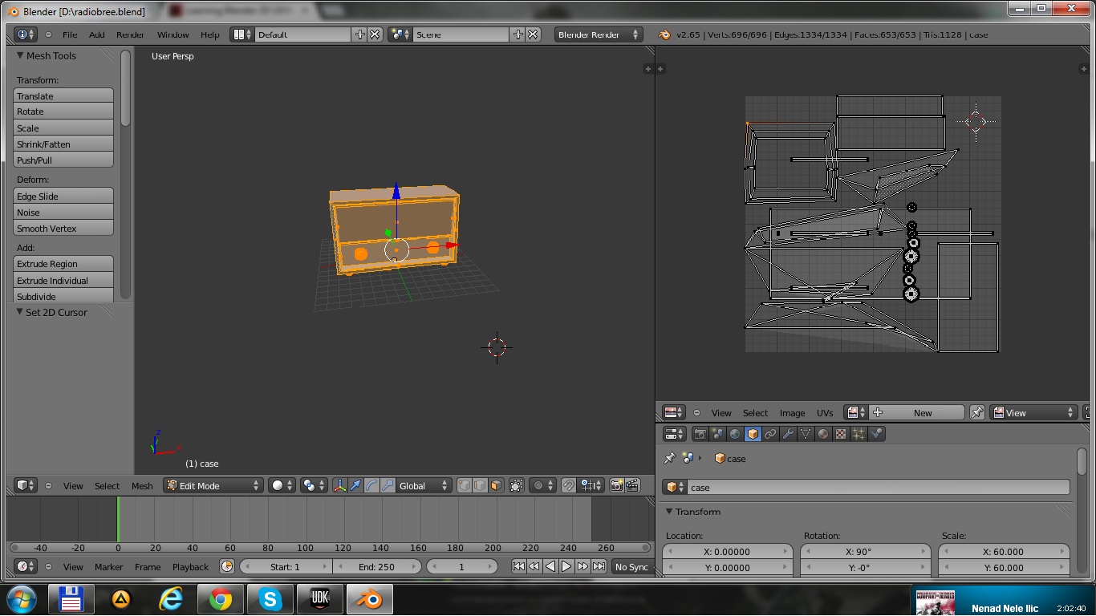Collapse the Transform panel in properties
Screen dimensions: 1096x616
(670, 511)
